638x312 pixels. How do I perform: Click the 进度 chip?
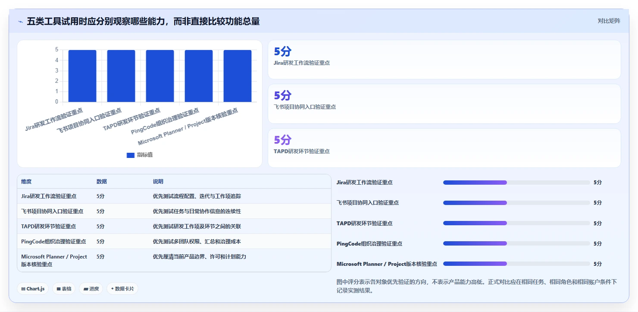click(x=91, y=289)
